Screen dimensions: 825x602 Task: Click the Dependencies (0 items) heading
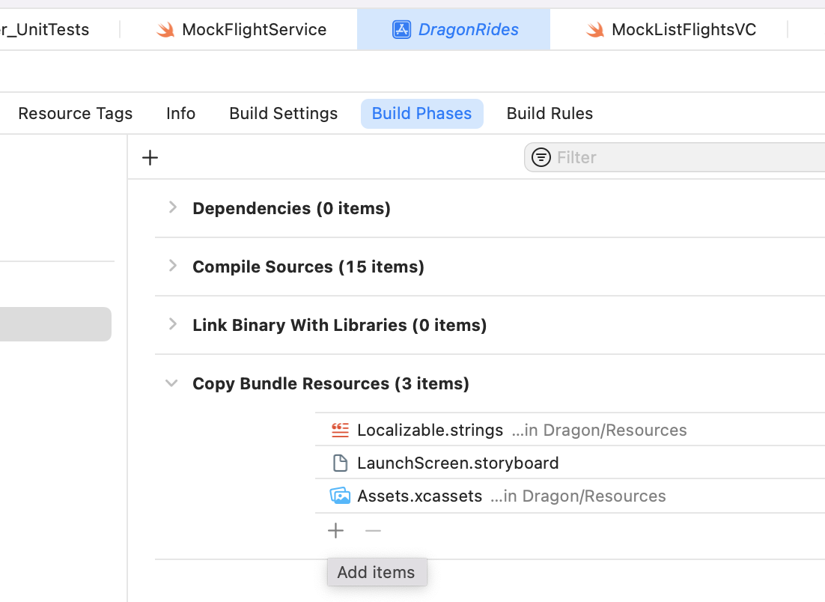[x=291, y=208]
